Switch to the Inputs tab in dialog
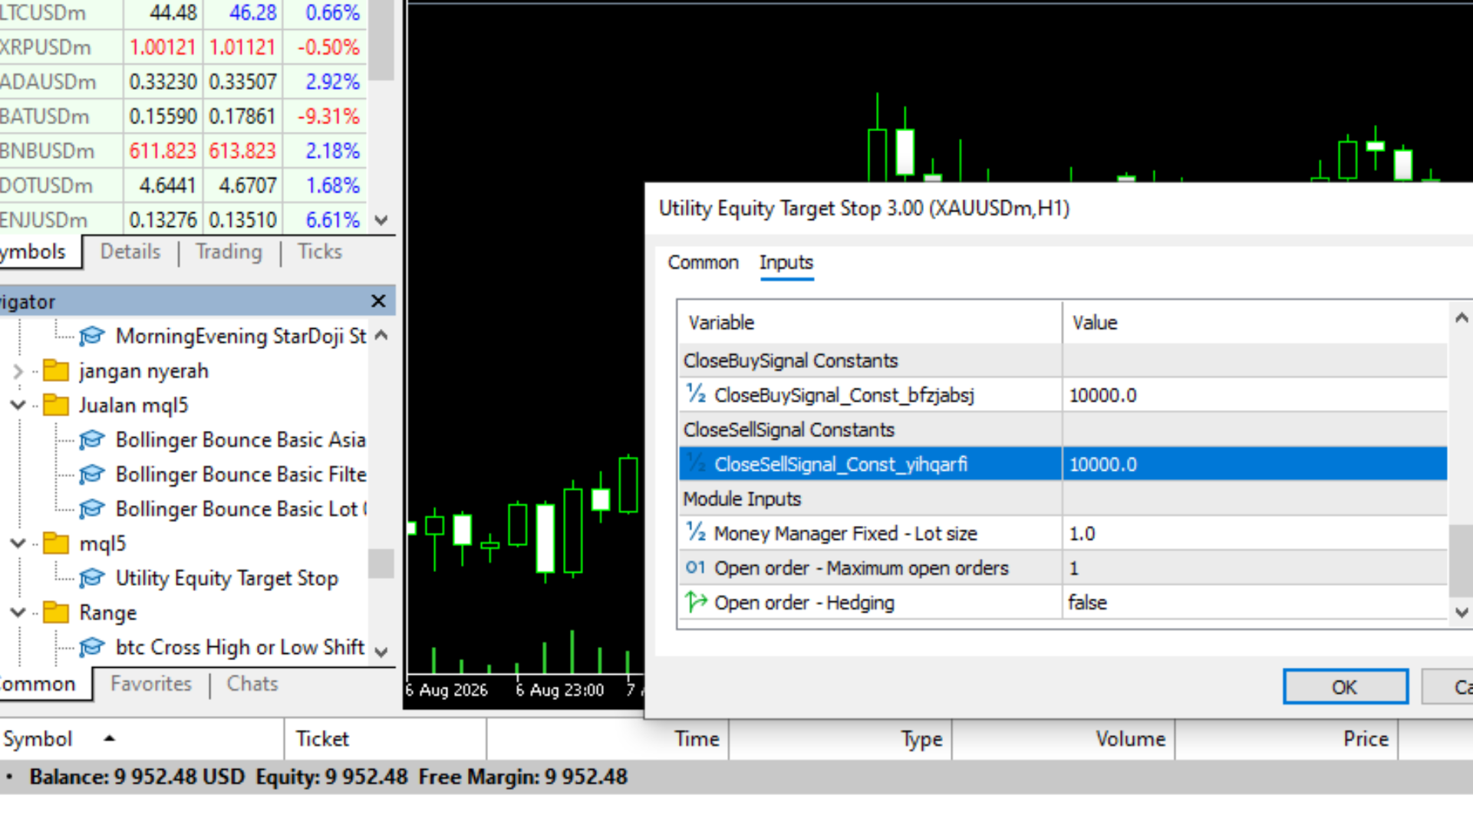This screenshot has width=1473, height=828. [x=786, y=262]
